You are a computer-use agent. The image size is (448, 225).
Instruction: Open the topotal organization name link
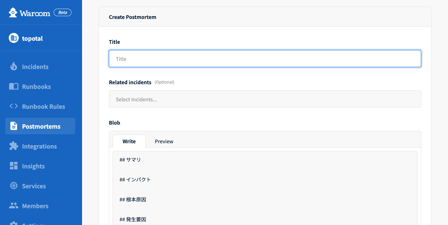[32, 39]
